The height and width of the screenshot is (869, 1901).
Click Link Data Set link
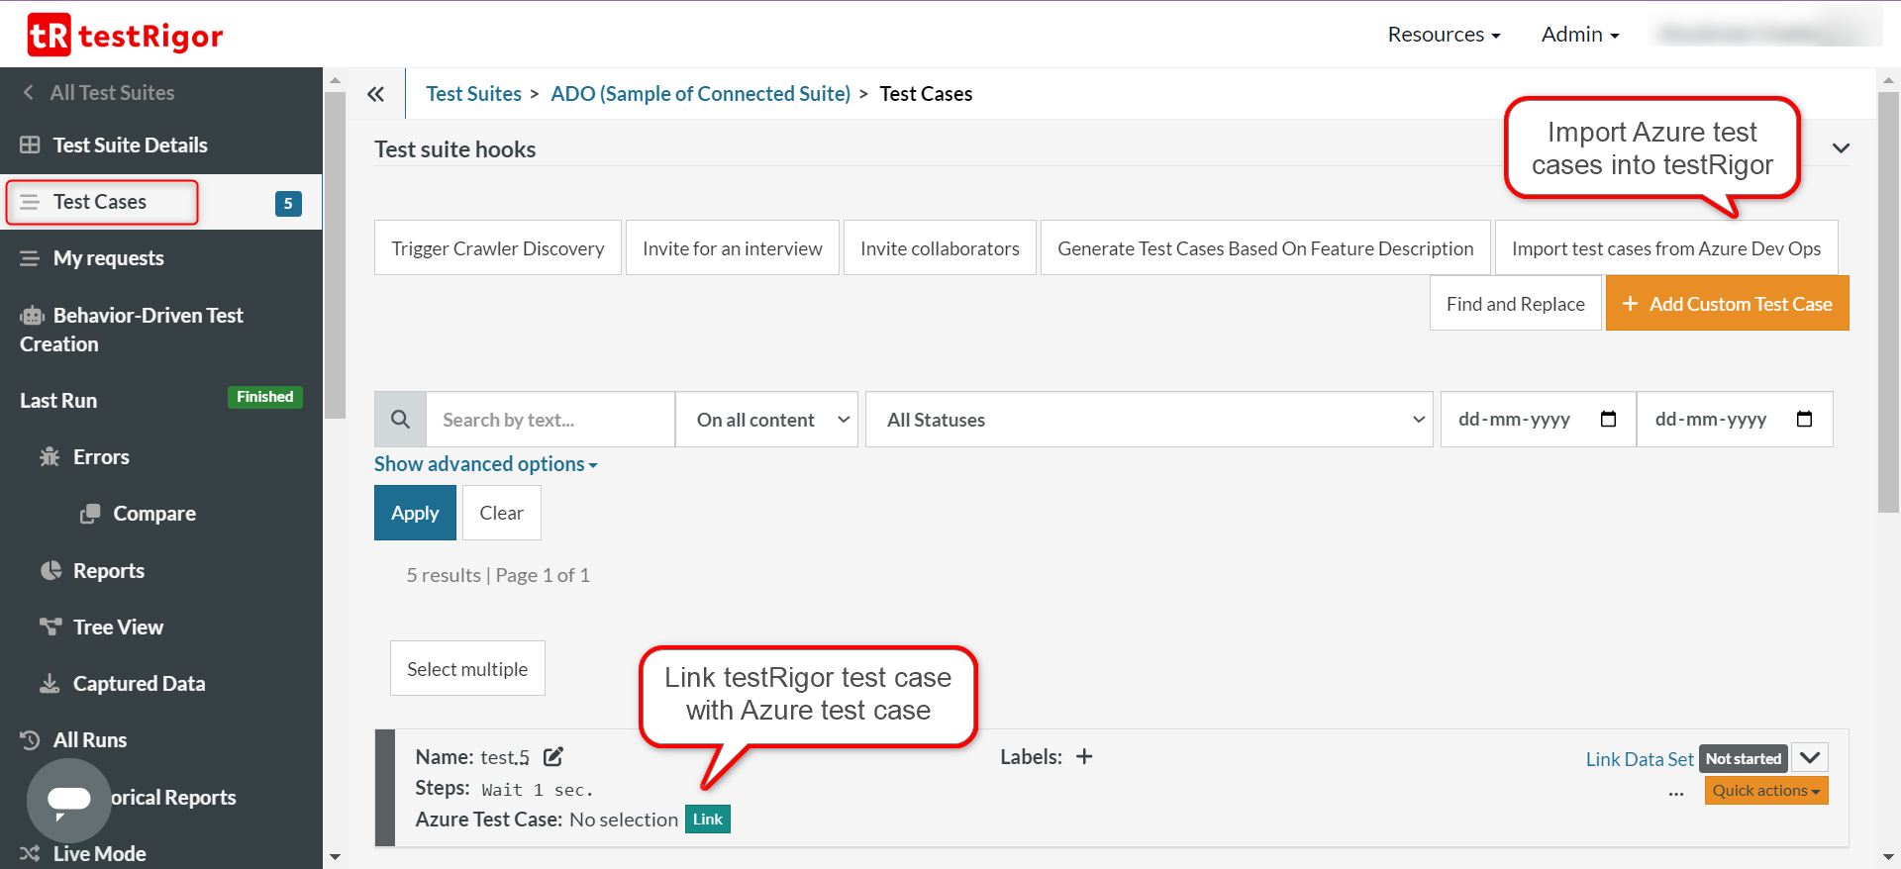click(x=1639, y=759)
